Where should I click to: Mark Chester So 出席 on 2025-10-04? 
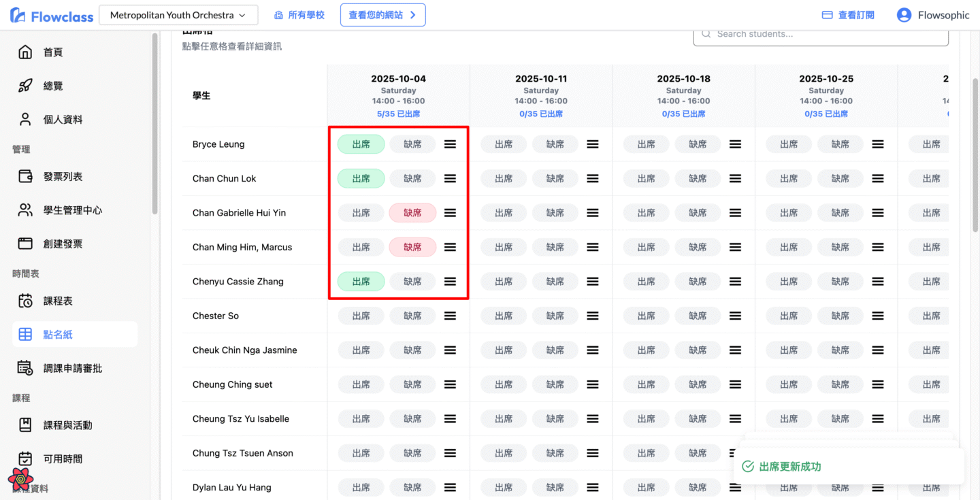[x=361, y=316]
